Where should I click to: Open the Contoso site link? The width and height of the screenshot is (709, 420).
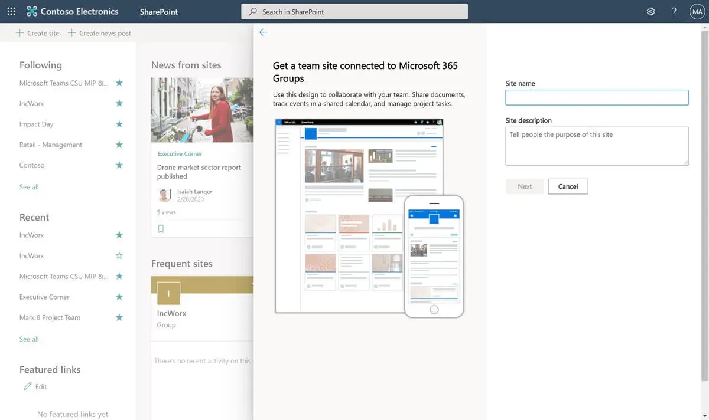(32, 165)
